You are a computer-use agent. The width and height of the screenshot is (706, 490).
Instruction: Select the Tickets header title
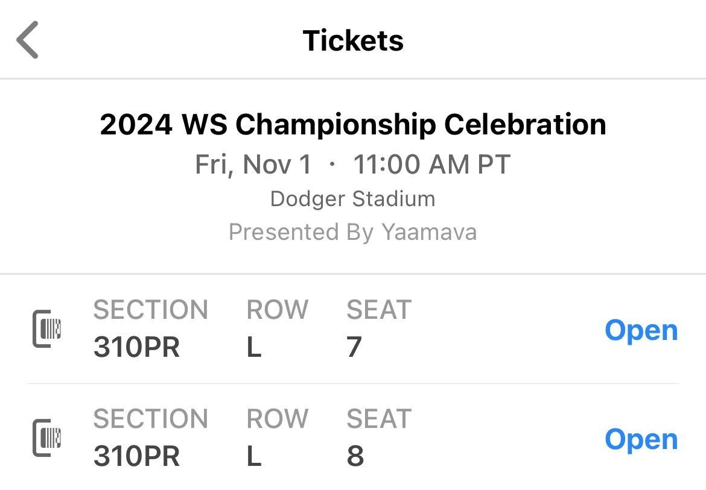[353, 40]
